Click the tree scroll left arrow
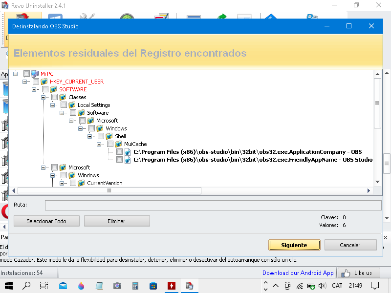 coord(14,190)
